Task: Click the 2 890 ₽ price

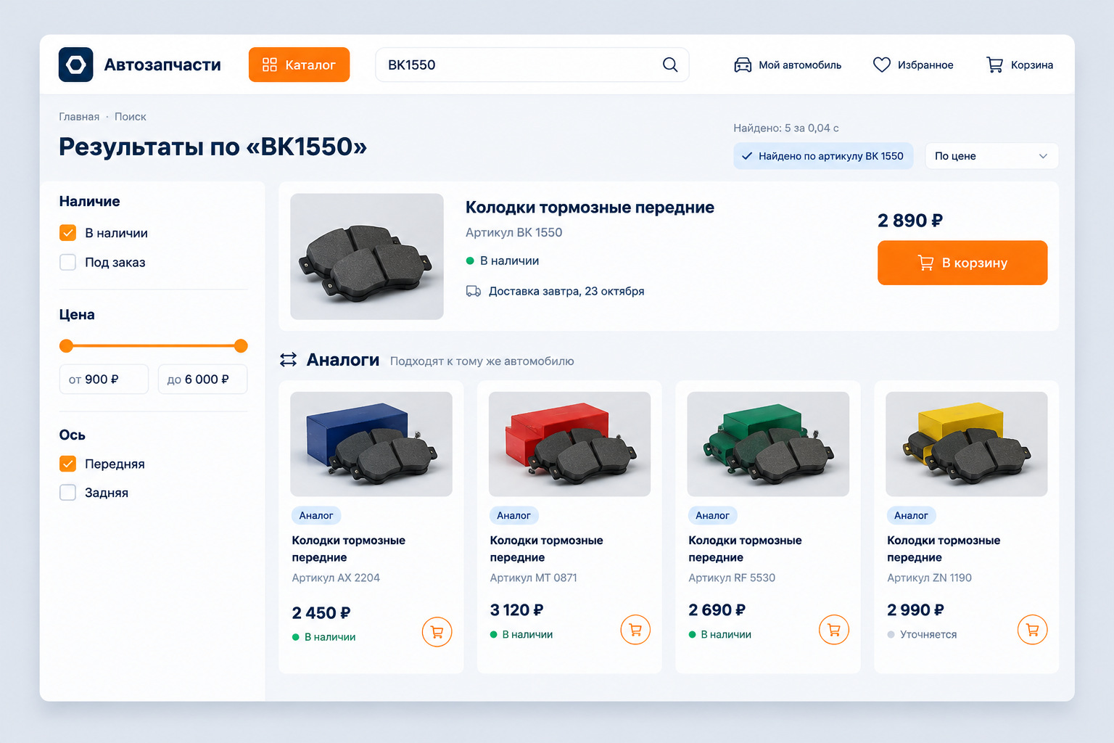Action: pyautogui.click(x=910, y=221)
